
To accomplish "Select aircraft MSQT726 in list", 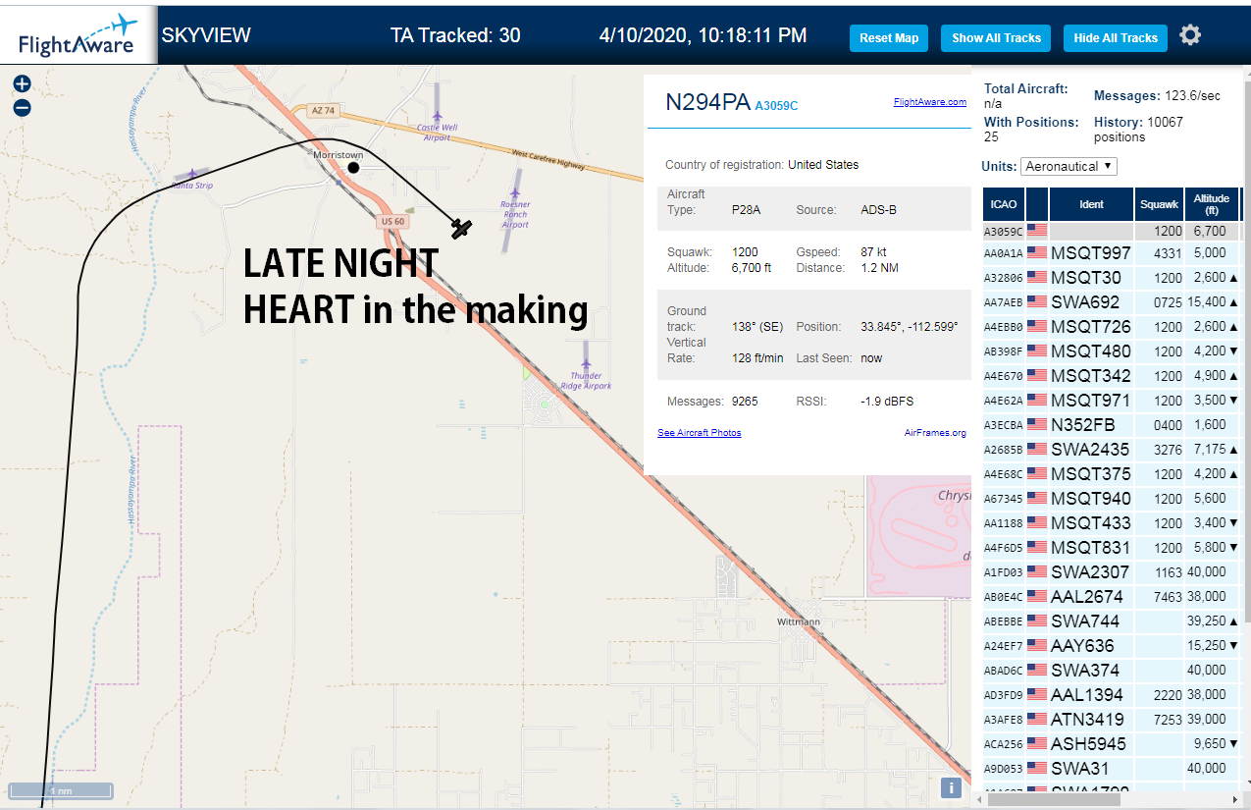I will 1112,327.
